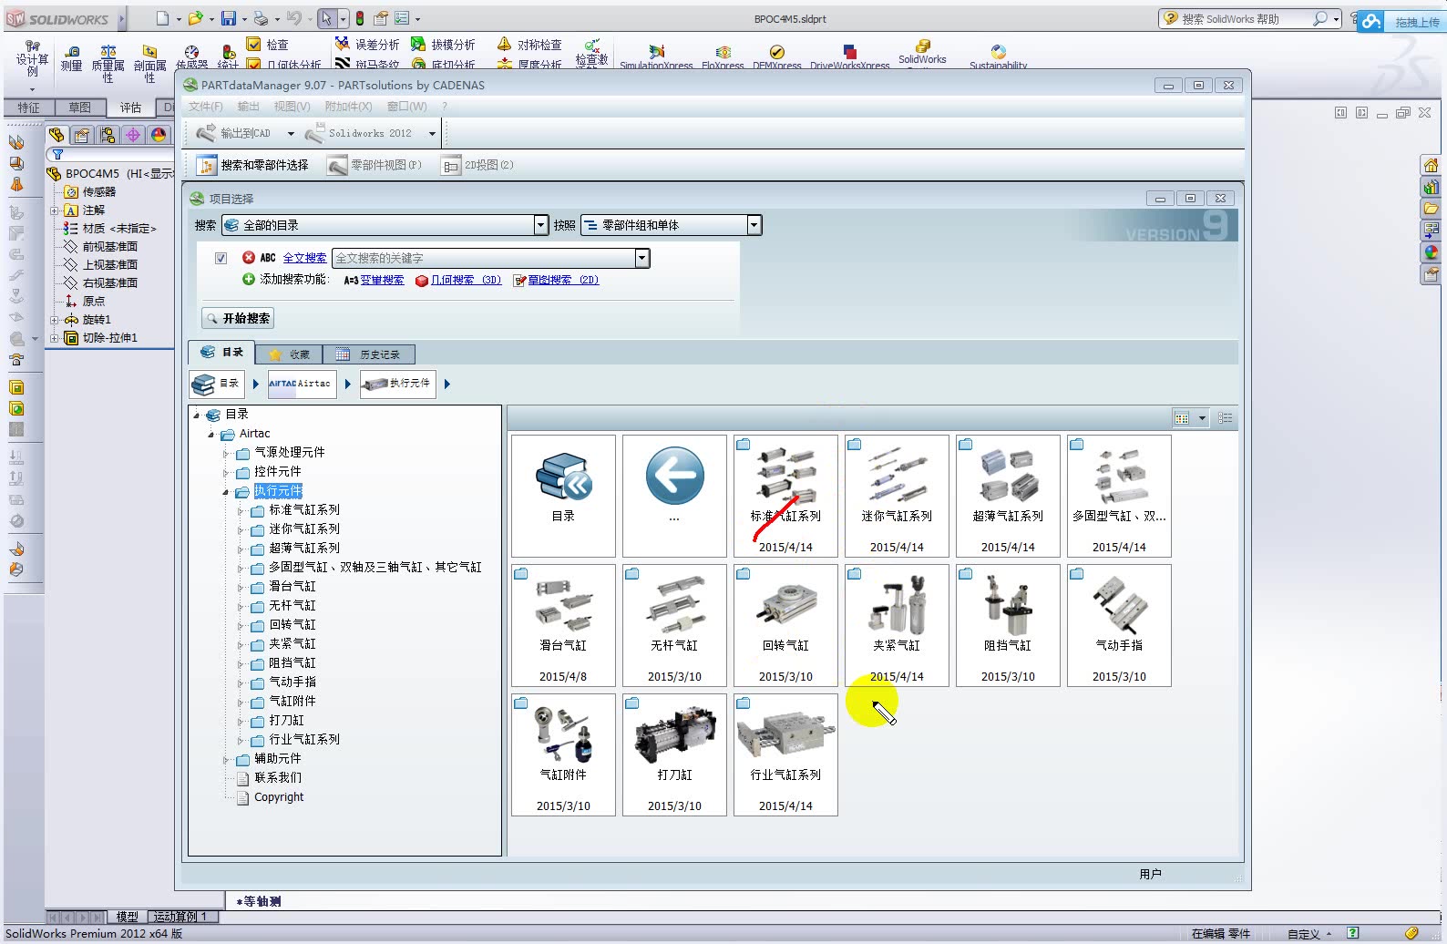Click the 输出到CAD toolbar button
This screenshot has width=1447, height=944.
pyautogui.click(x=234, y=133)
